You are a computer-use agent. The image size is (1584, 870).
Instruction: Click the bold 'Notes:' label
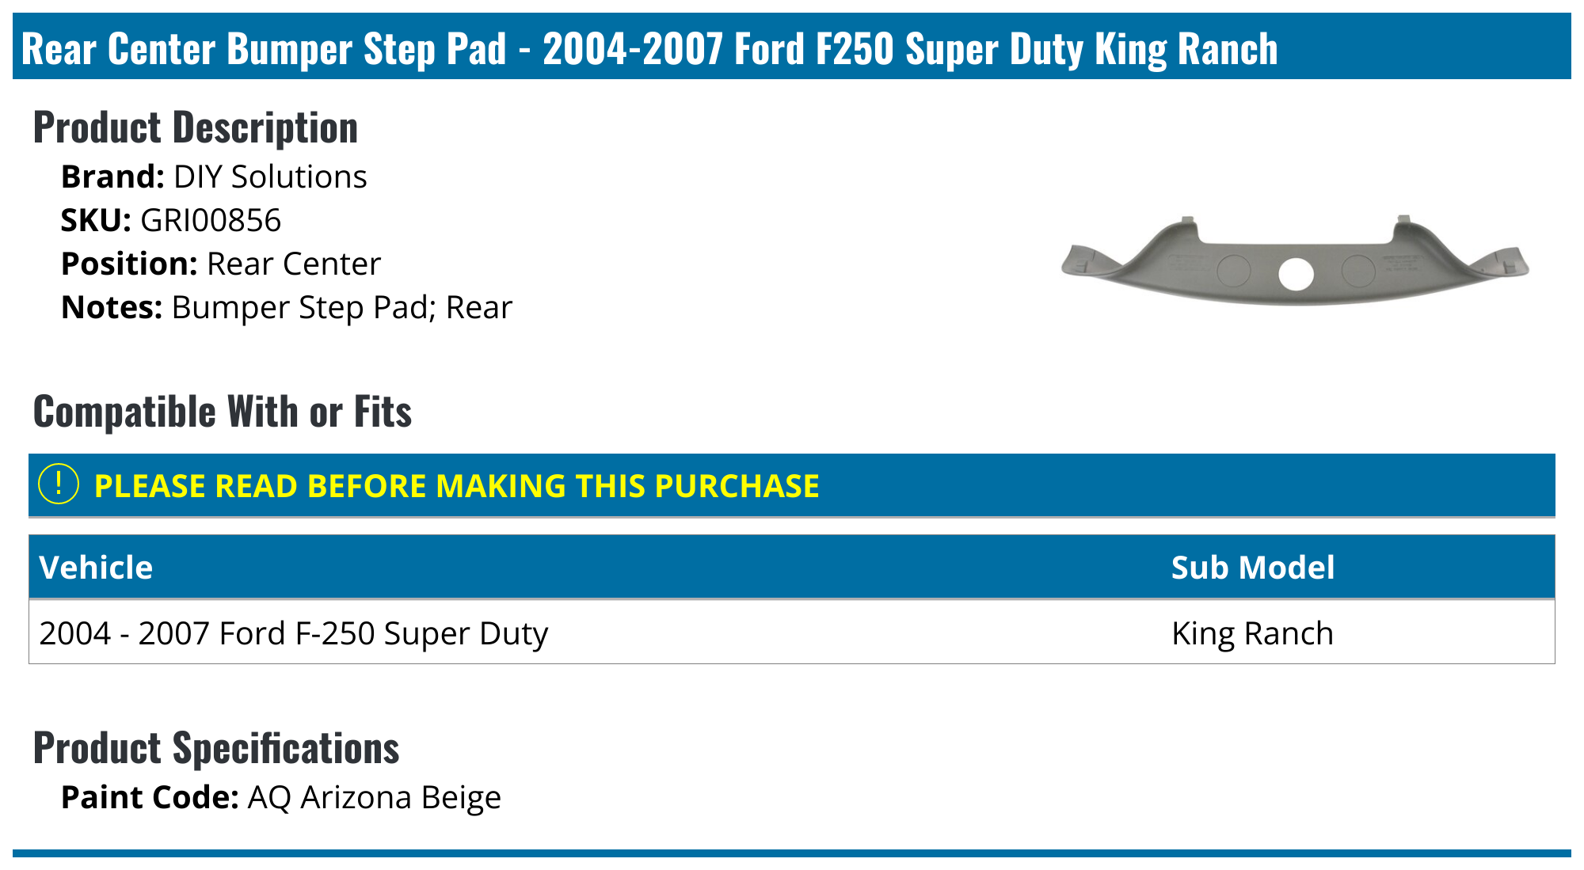click(112, 307)
